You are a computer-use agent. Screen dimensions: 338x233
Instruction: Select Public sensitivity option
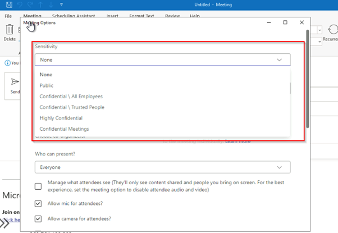pyautogui.click(x=47, y=85)
